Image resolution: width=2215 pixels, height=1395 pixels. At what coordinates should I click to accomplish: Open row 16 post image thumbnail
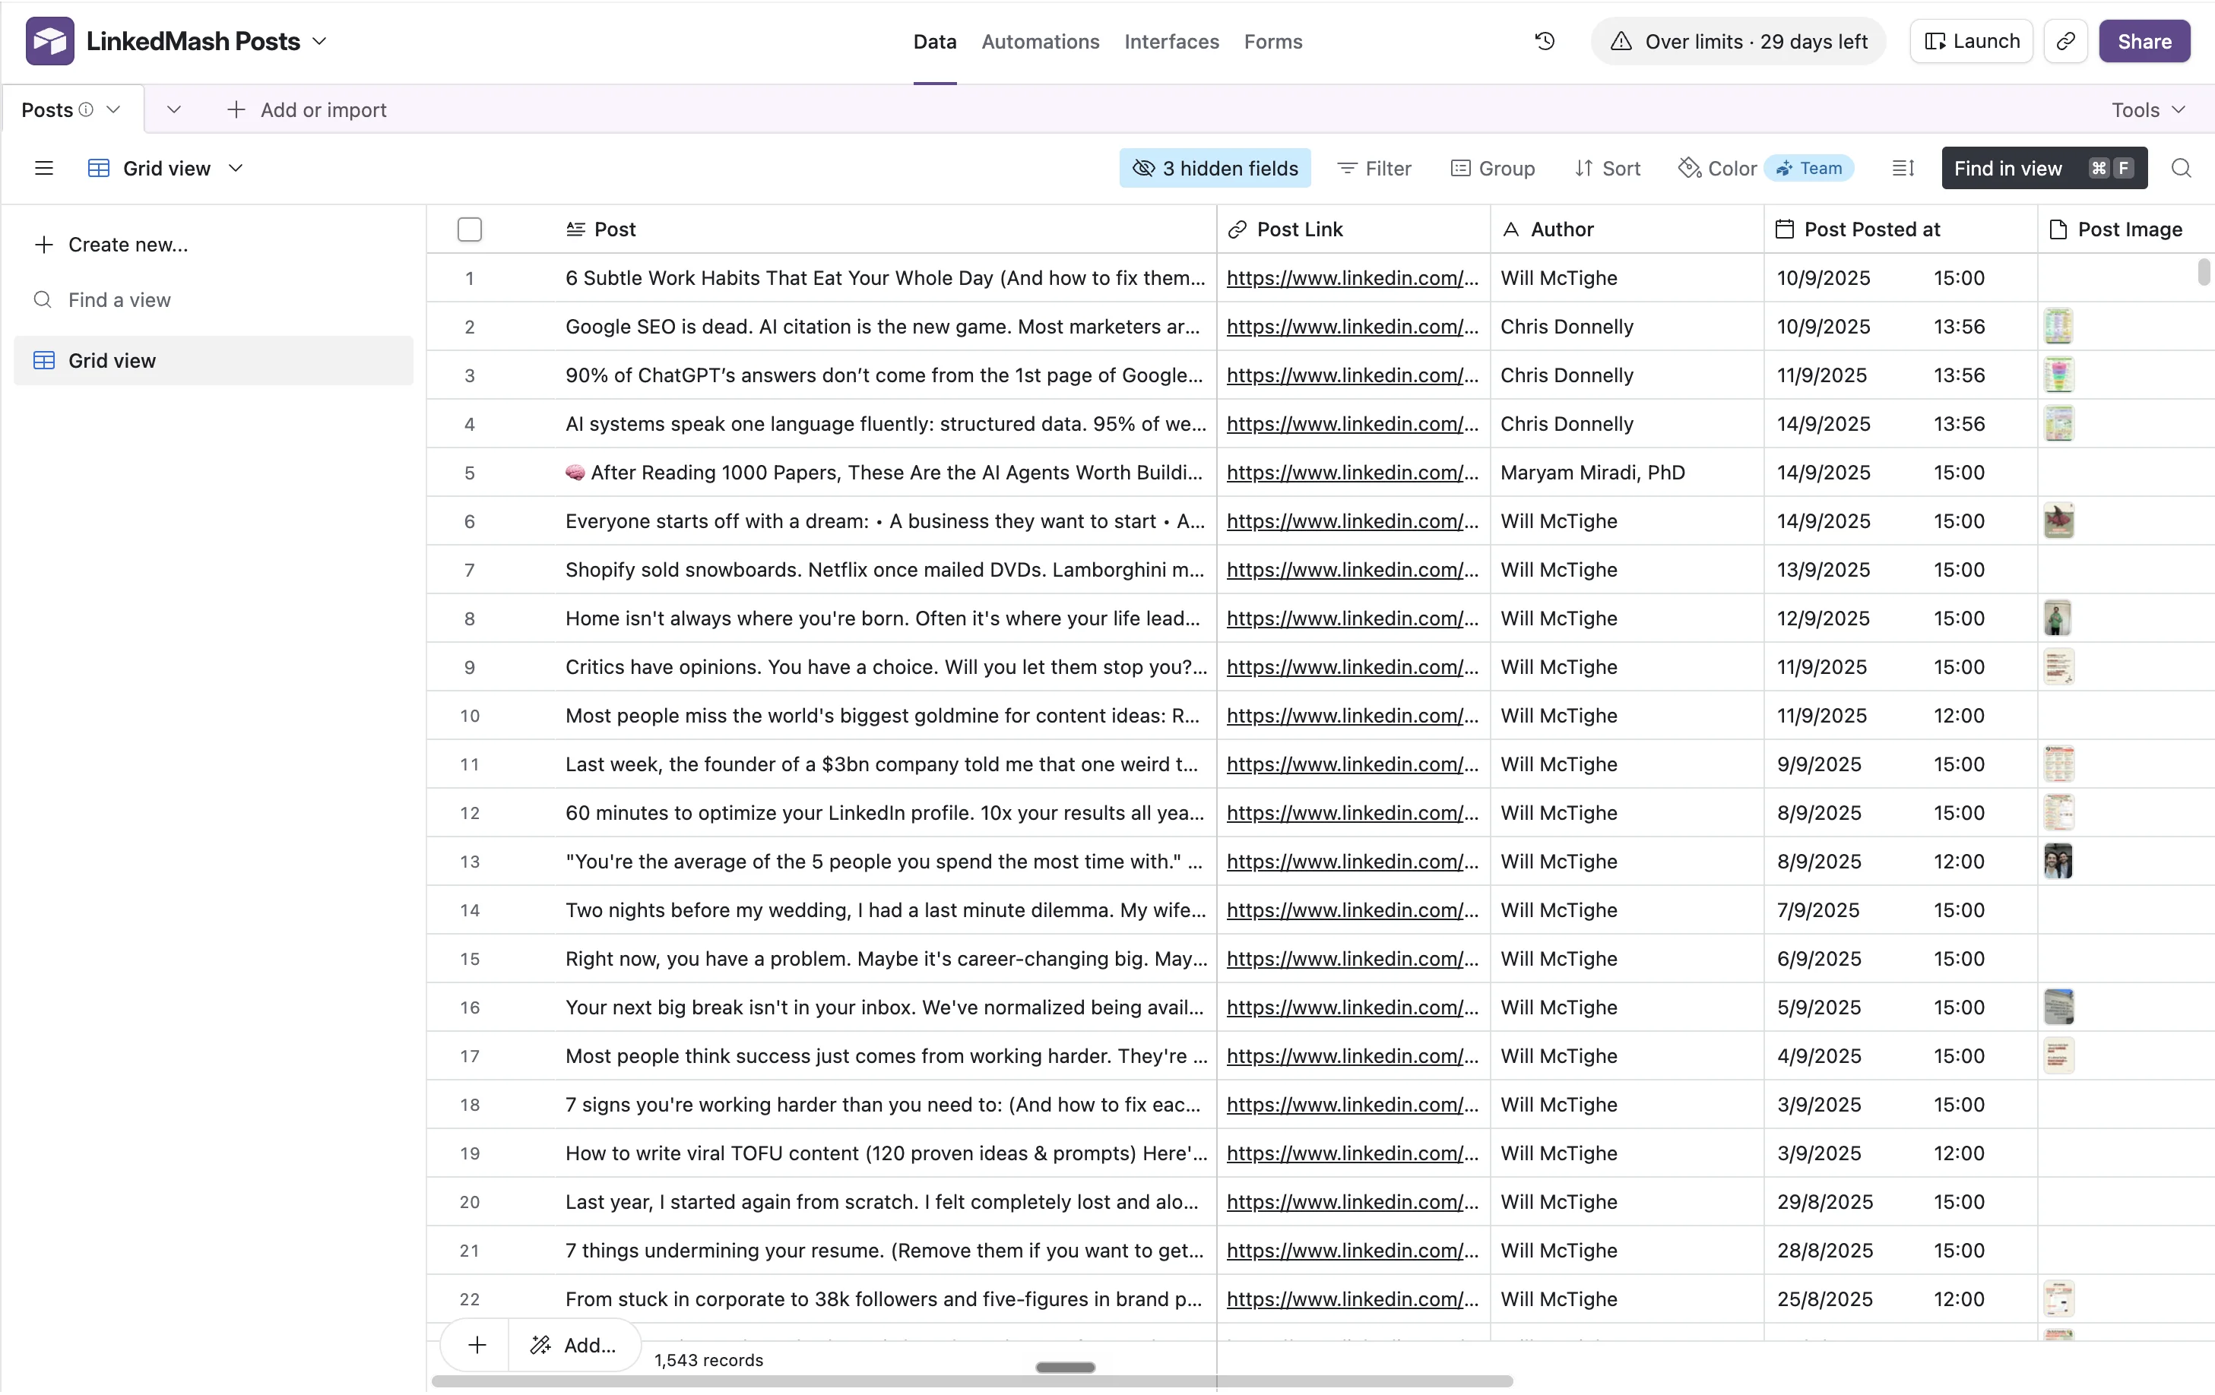pos(2058,1007)
